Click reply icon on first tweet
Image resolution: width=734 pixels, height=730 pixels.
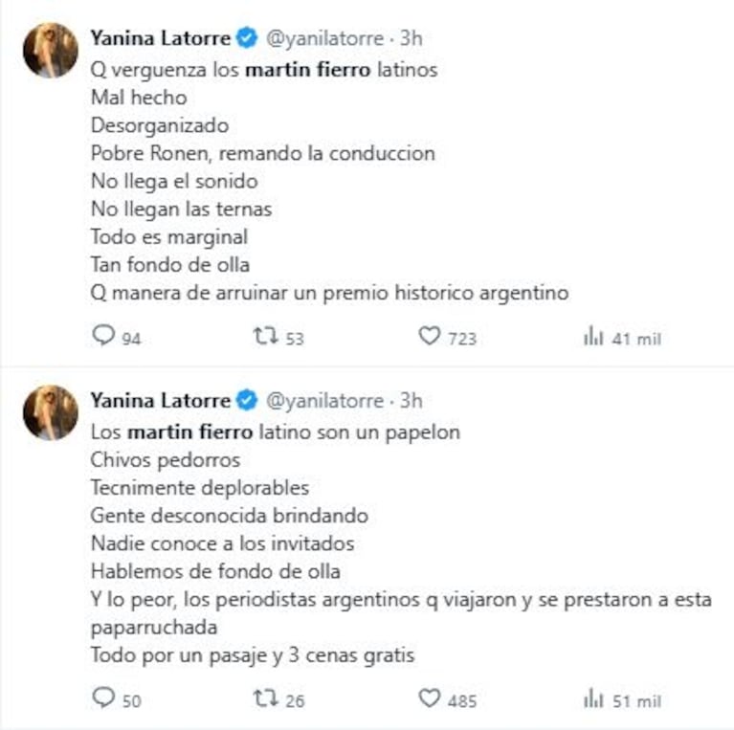[103, 336]
